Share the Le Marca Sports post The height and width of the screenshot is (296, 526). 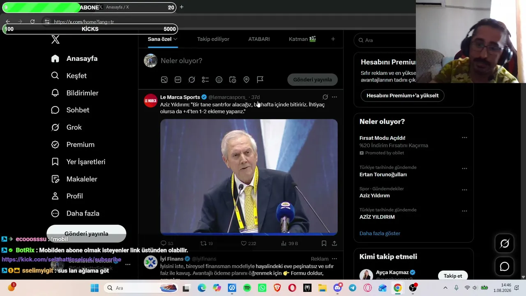pos(335,243)
